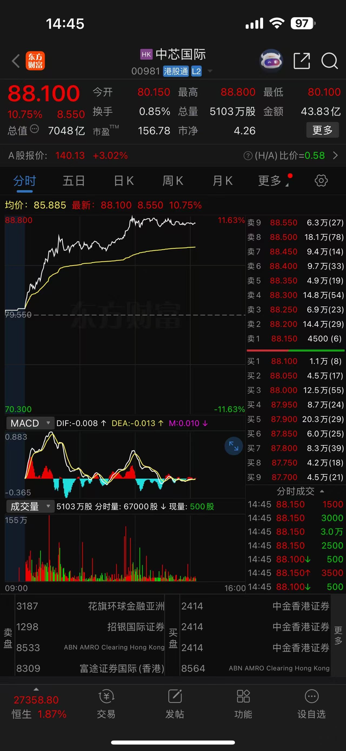The width and height of the screenshot is (346, 751).
Task: Tap the back arrow icon
Action: pos(16,61)
